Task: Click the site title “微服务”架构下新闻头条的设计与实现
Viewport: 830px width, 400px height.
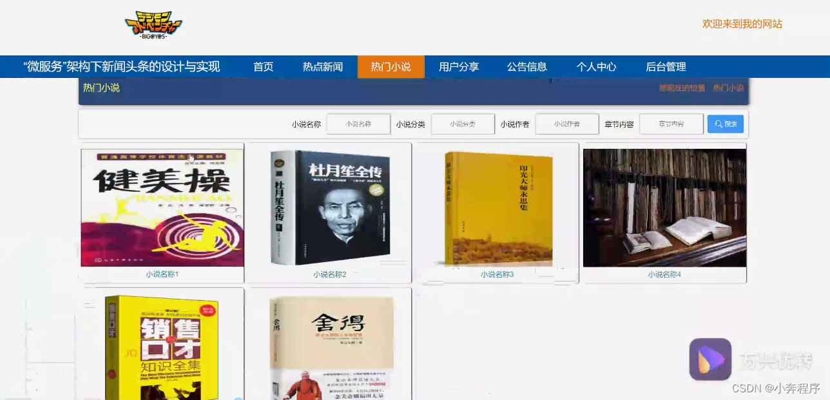Action: (x=122, y=66)
